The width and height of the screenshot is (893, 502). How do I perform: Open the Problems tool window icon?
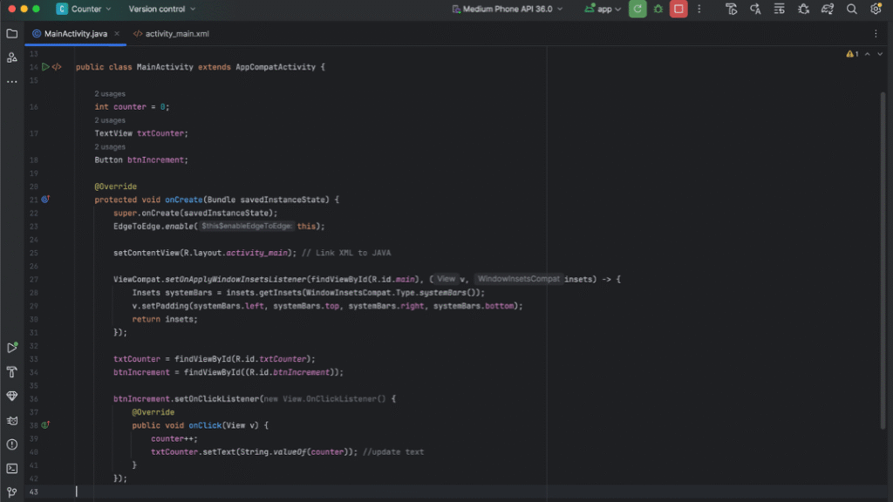[11, 444]
